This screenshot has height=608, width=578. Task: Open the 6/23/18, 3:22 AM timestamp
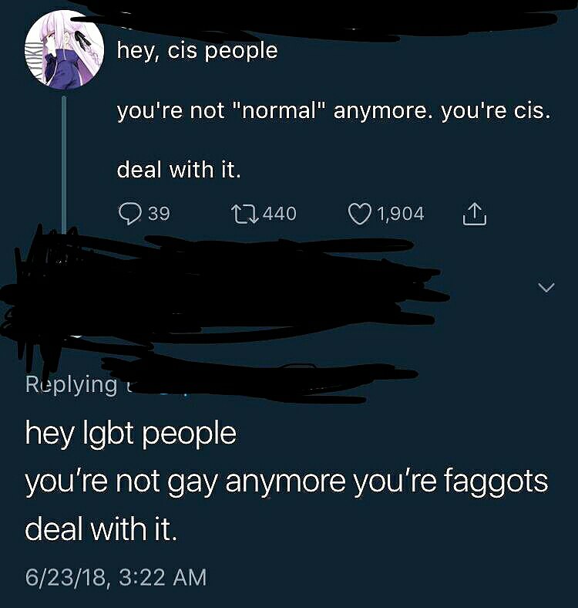click(x=116, y=577)
